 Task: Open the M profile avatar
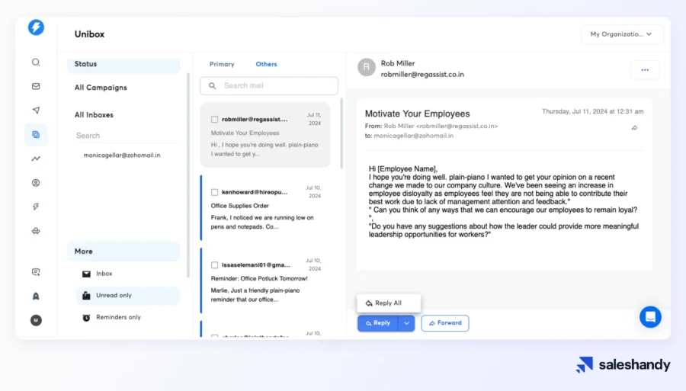click(x=36, y=320)
